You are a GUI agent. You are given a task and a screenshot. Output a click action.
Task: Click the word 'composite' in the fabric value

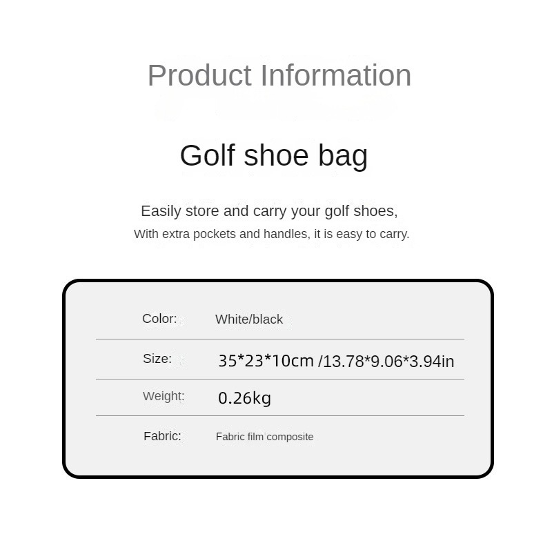click(x=290, y=437)
